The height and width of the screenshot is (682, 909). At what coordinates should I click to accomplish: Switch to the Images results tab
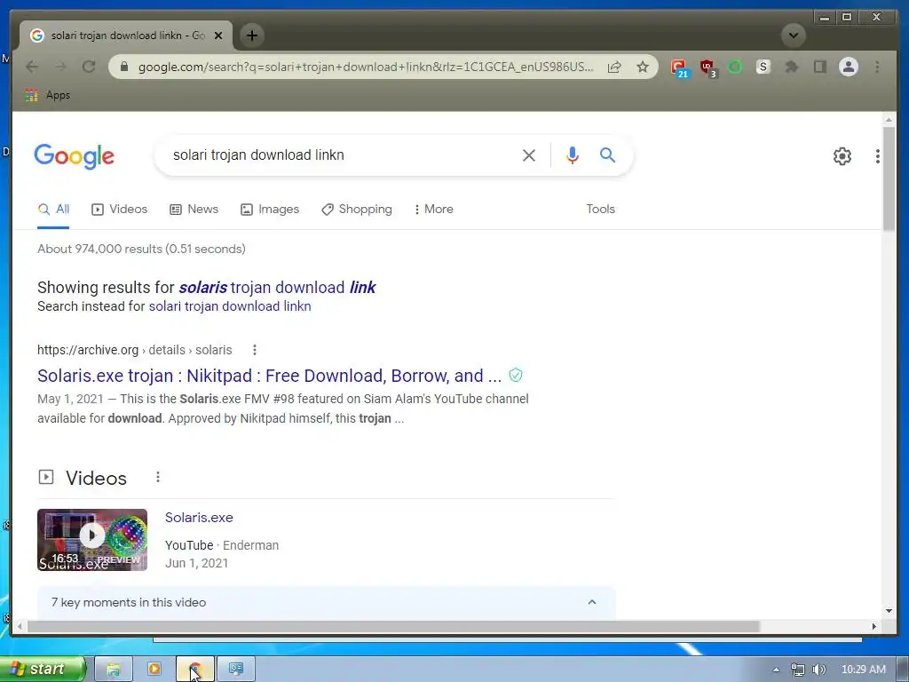click(x=270, y=210)
